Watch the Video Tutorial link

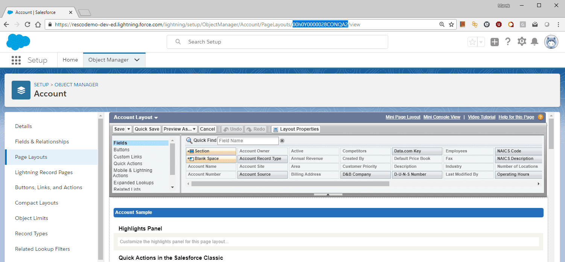481,117
